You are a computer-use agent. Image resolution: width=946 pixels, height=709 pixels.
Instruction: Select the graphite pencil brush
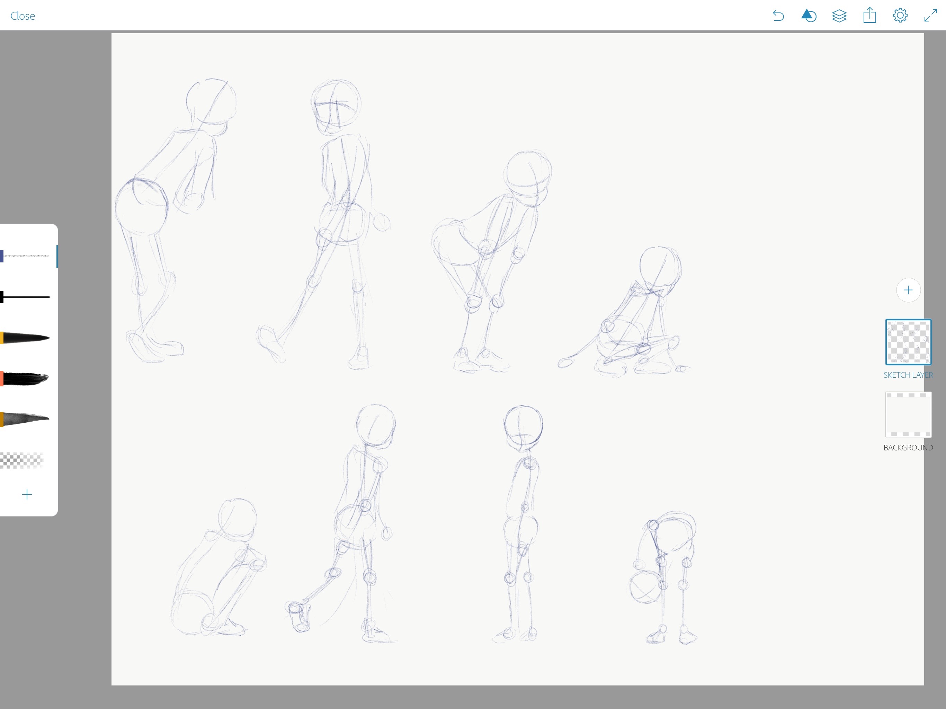click(27, 256)
